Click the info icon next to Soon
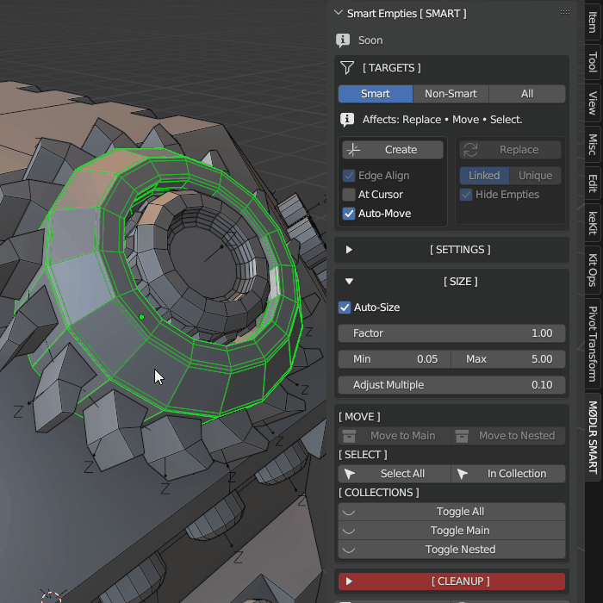This screenshot has width=603, height=603. click(344, 40)
